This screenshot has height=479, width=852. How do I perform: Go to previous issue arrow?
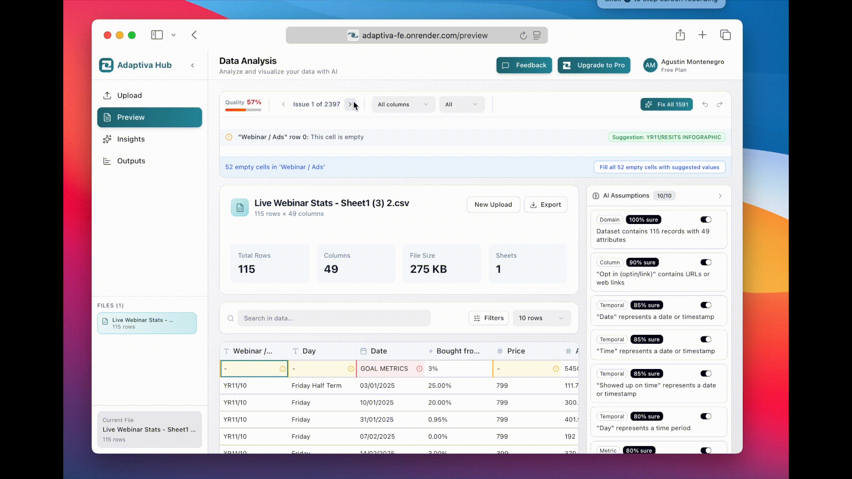[x=284, y=104]
